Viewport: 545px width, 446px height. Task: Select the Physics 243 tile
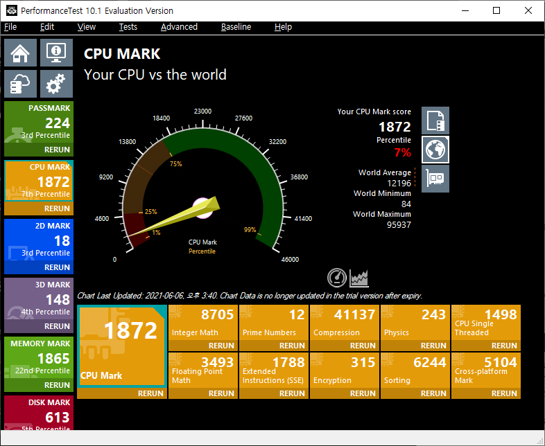point(415,323)
